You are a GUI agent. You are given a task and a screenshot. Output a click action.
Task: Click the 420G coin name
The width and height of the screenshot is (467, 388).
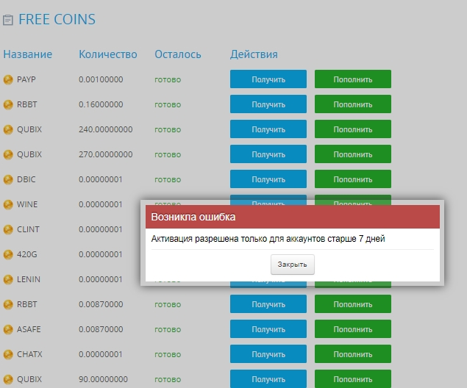point(27,254)
